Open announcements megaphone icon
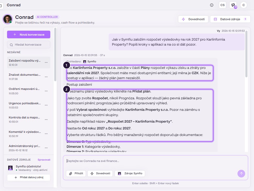 (233, 5)
